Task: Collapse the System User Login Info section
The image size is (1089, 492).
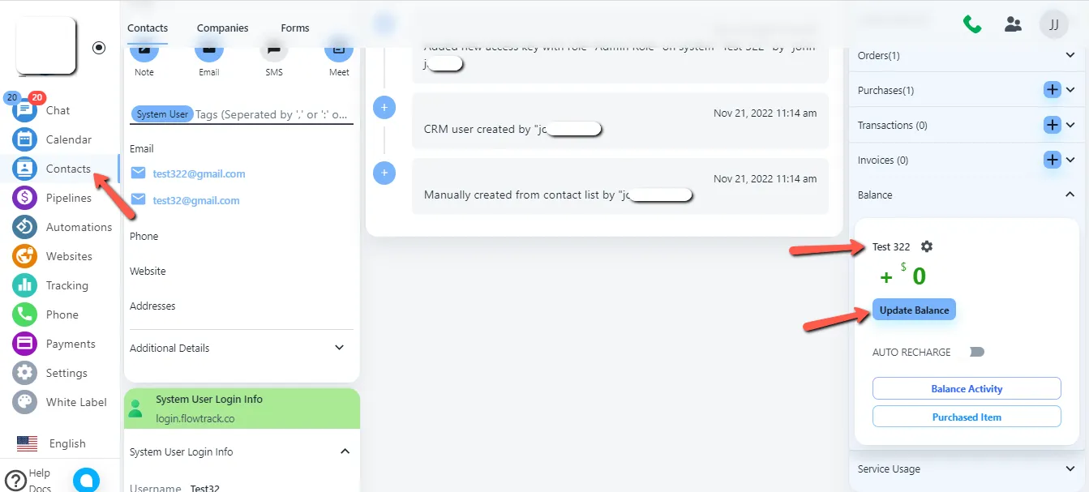Action: (345, 451)
